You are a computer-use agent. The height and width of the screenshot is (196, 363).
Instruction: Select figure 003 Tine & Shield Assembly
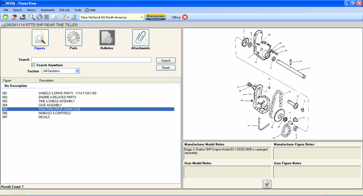click(x=88, y=101)
